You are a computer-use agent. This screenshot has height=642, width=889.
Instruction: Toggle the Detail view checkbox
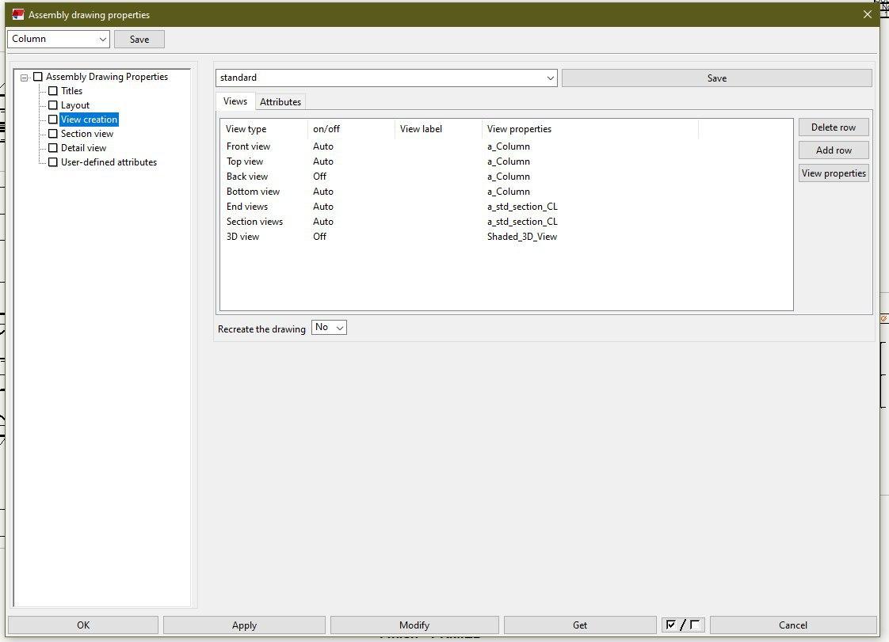point(53,148)
